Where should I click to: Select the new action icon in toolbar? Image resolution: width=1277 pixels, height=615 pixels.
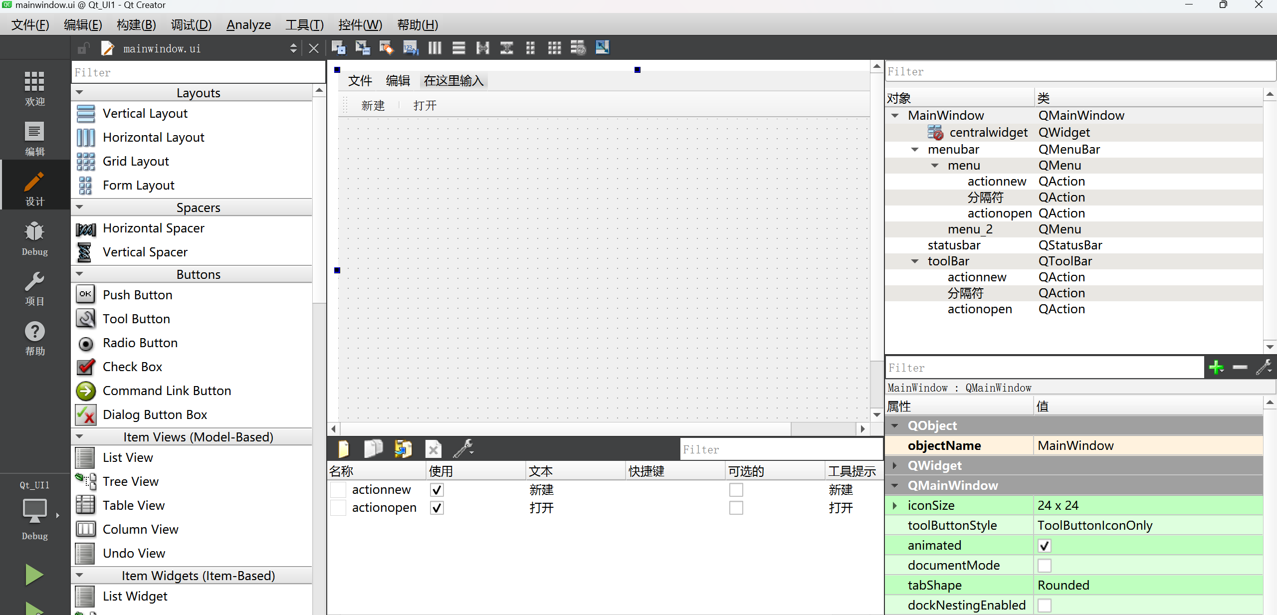point(343,449)
